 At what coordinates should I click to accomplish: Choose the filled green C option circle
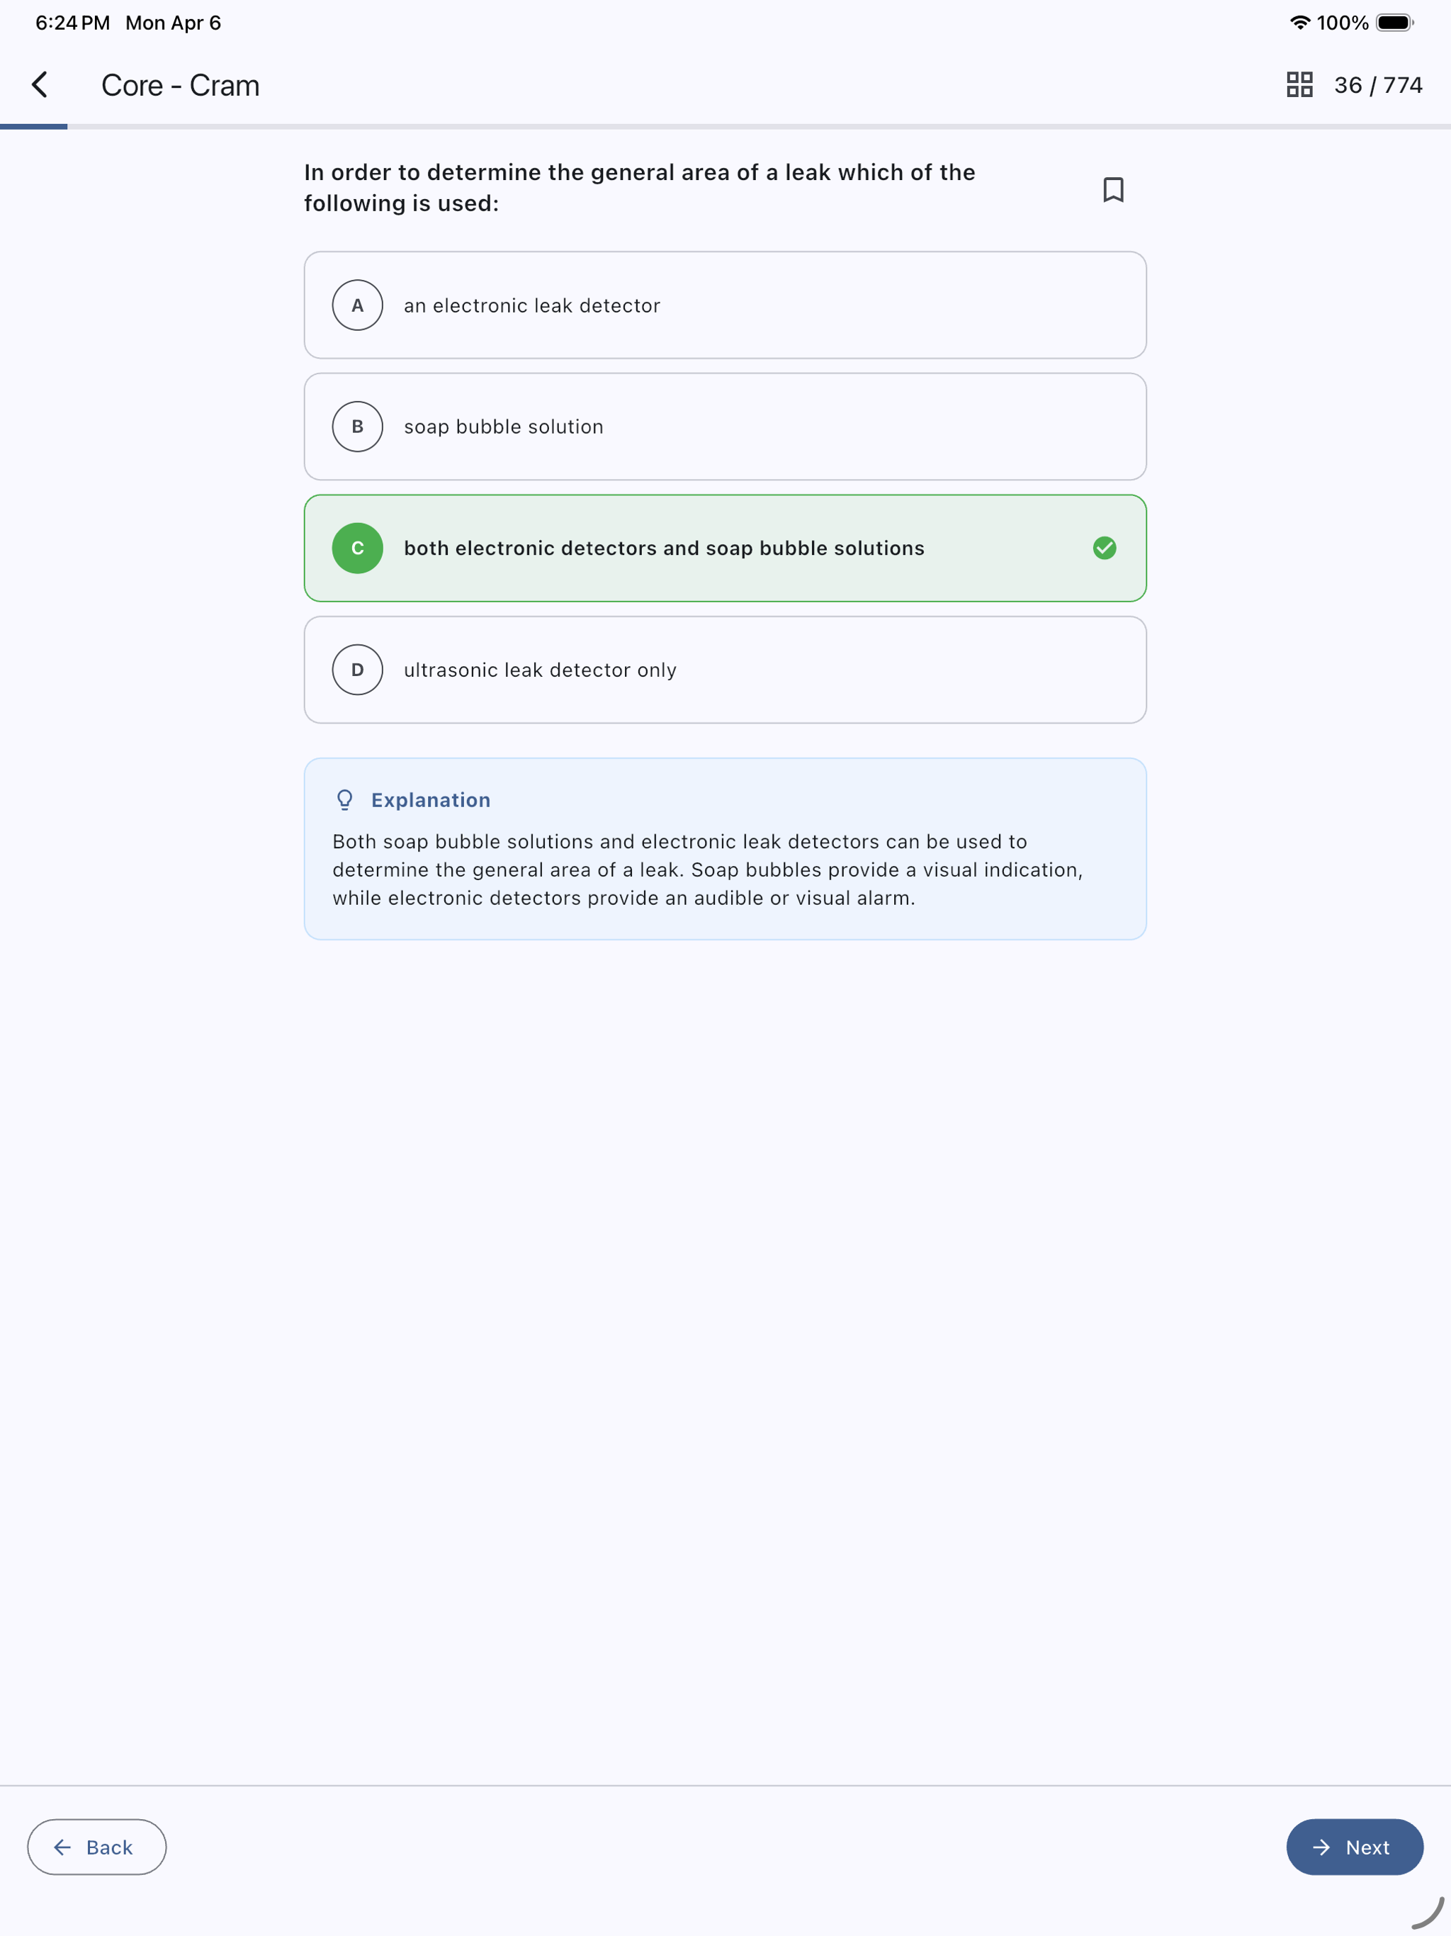click(x=357, y=548)
